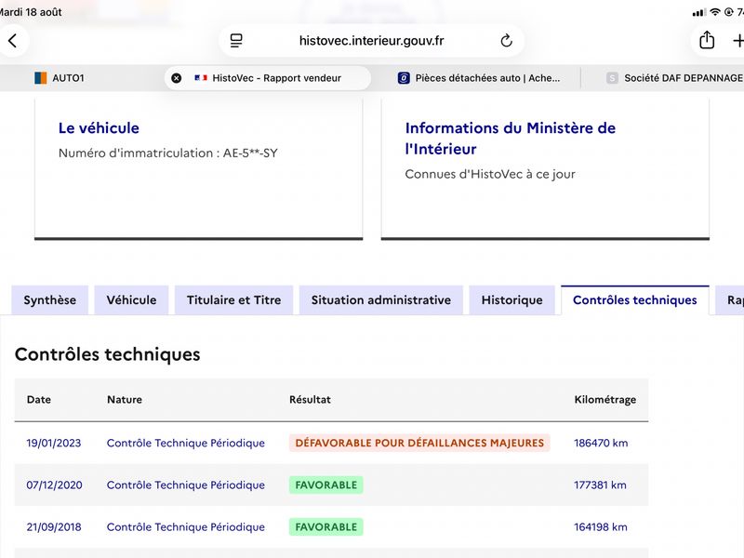Click the Contrôles techniques section heading
The height and width of the screenshot is (558, 744).
[x=108, y=354]
